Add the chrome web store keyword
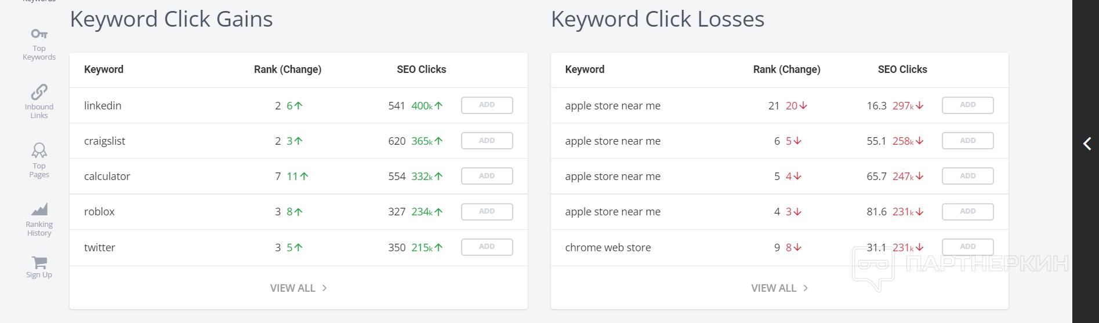The height and width of the screenshot is (323, 1099). (967, 247)
